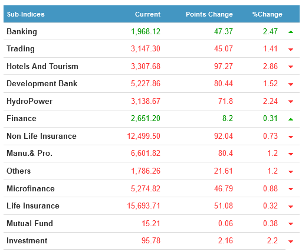Click the green up arrow for Banking

pos(291,32)
